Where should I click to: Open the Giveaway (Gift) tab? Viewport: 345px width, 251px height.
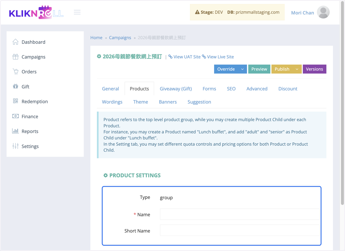(x=176, y=89)
